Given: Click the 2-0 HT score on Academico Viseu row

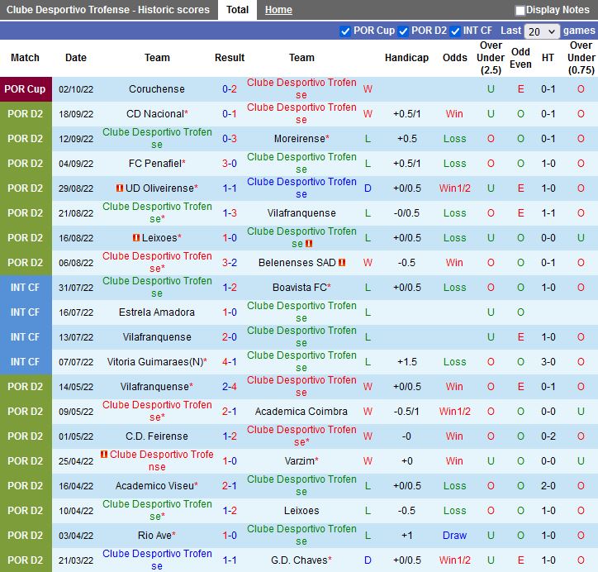Looking at the screenshot, I should point(548,486).
